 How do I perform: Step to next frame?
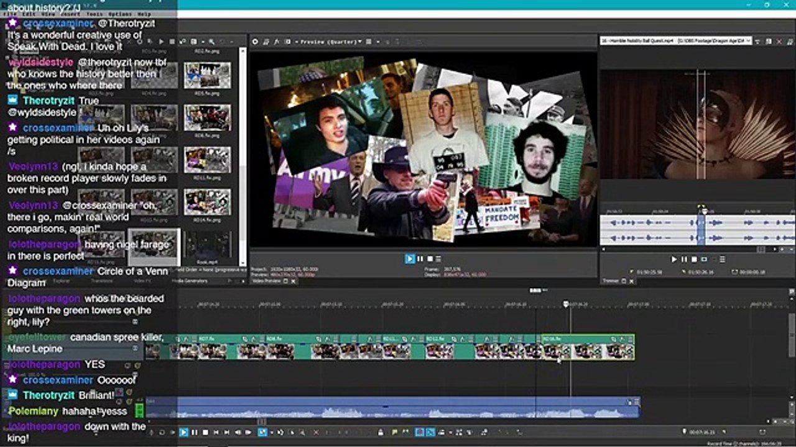click(248, 432)
